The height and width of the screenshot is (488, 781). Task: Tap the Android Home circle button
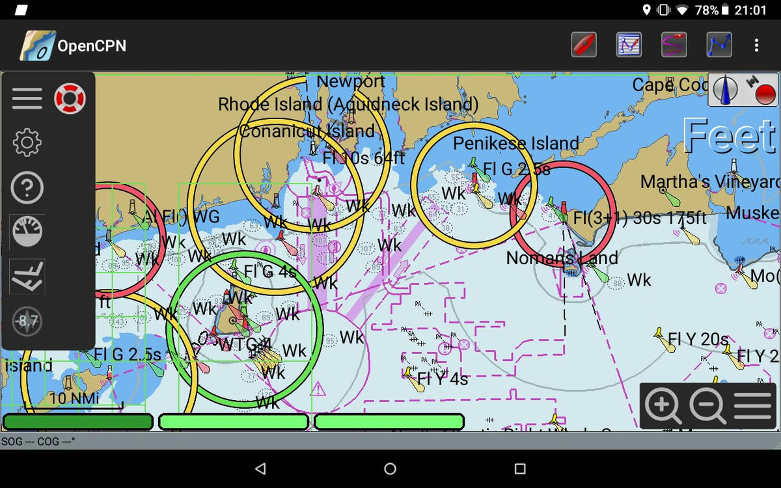tap(390, 468)
